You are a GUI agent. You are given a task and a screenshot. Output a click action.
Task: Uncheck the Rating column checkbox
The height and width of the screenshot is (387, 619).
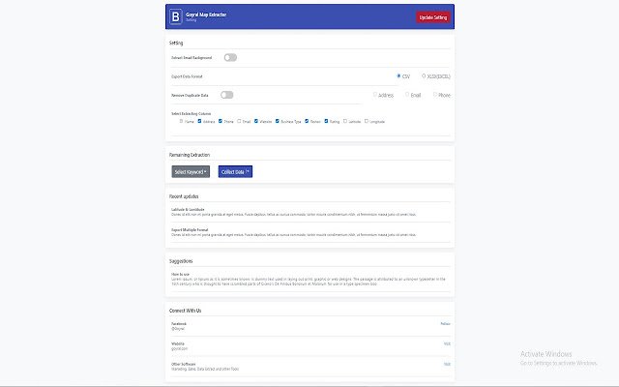(x=326, y=121)
